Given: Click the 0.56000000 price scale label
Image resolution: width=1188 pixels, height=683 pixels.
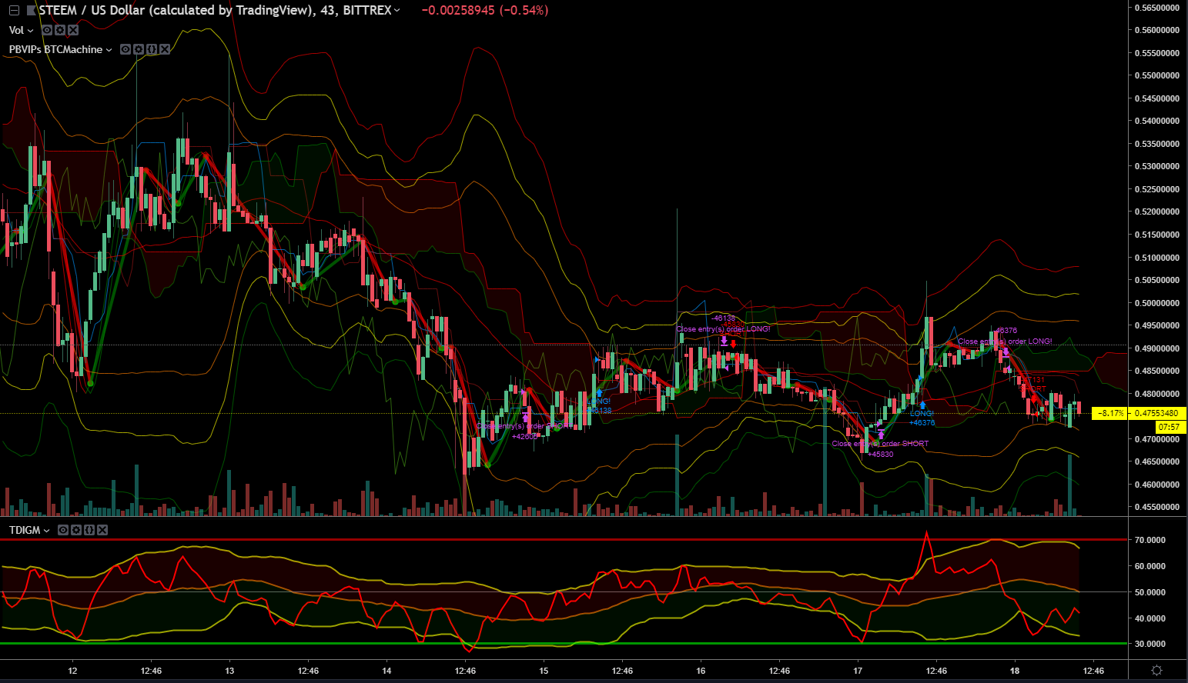Looking at the screenshot, I should click(1157, 31).
